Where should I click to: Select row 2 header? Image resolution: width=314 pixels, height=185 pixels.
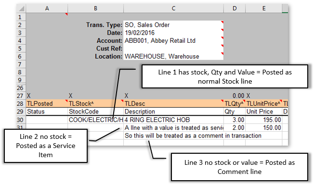pyautogui.click(x=21, y=25)
